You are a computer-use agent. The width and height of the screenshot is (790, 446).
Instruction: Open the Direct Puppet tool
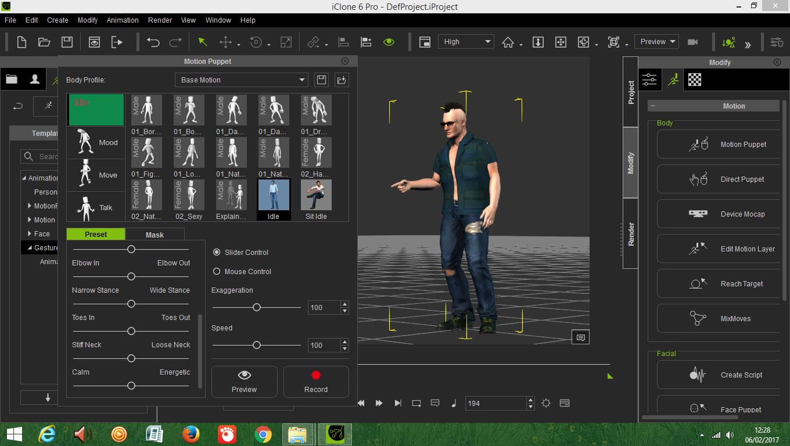718,179
